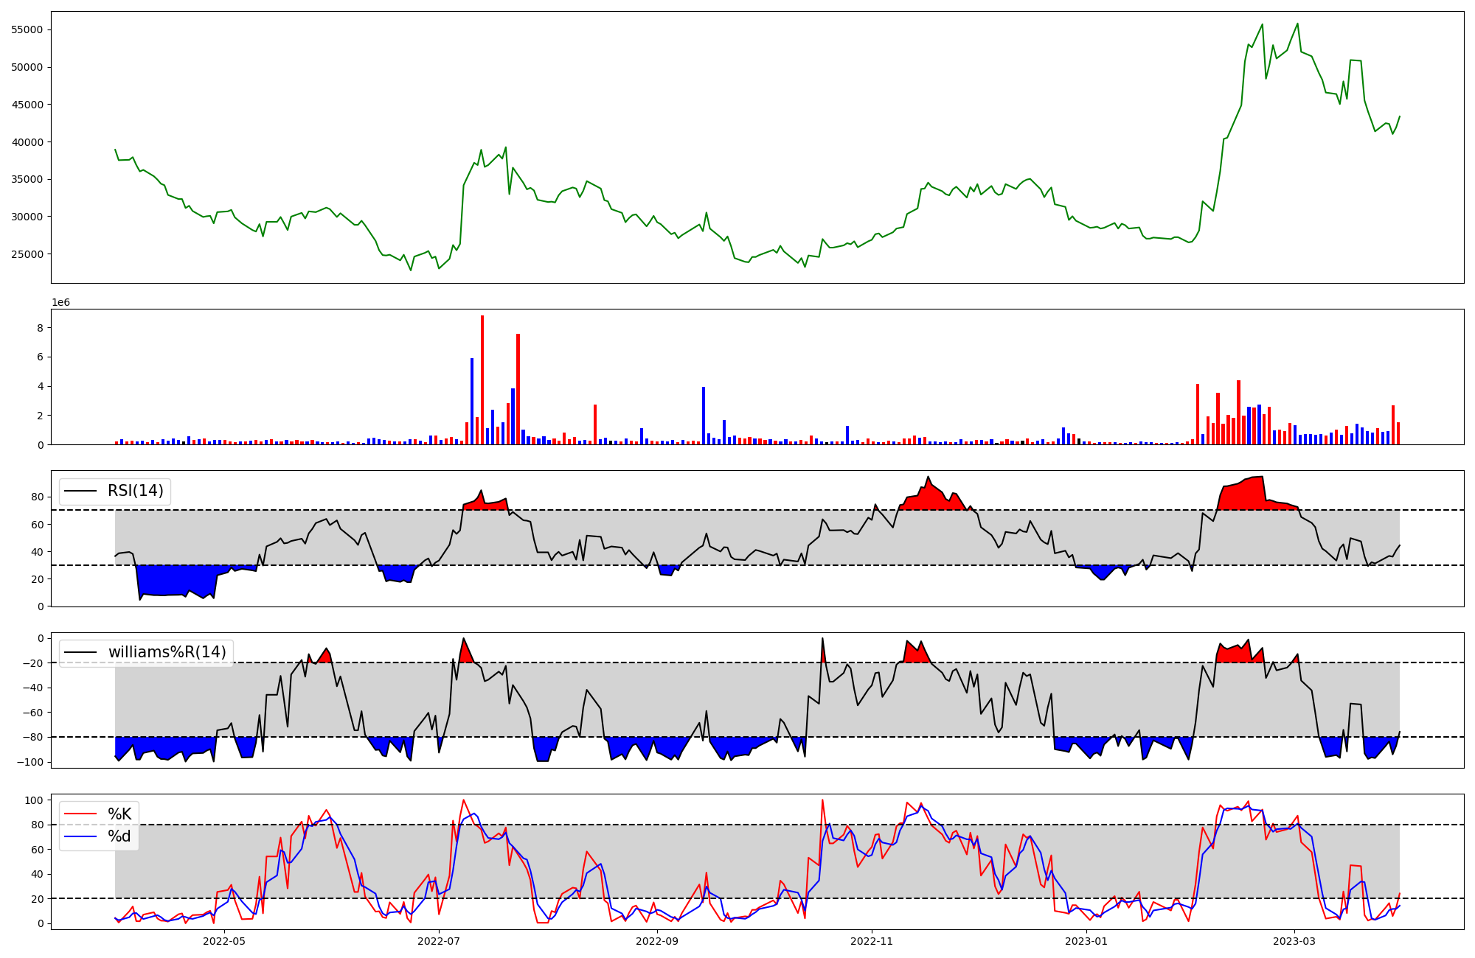
Task: Click the 2023-03 x-axis date label
Action: point(1295,941)
